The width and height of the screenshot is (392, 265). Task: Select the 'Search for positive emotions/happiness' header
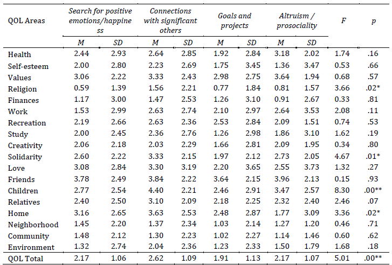click(101, 21)
